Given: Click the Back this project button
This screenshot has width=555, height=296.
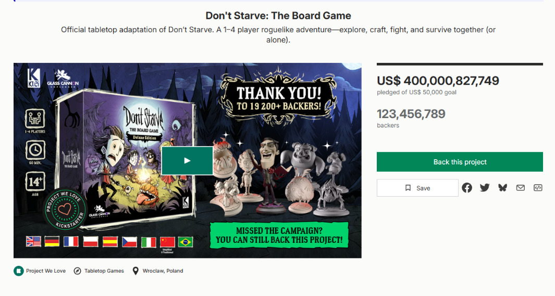Looking at the screenshot, I should click(x=460, y=162).
